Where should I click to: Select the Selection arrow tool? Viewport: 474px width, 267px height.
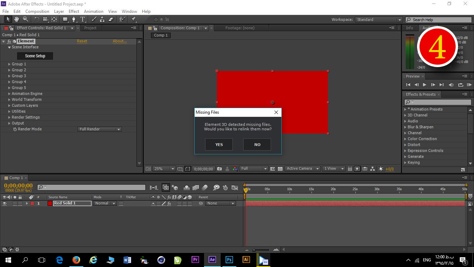pyautogui.click(x=8, y=19)
